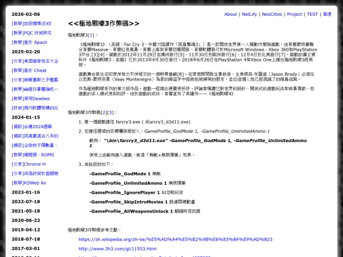The image size is (343, 257).
Task: Open the 管理 admin link
Action: 327,14
